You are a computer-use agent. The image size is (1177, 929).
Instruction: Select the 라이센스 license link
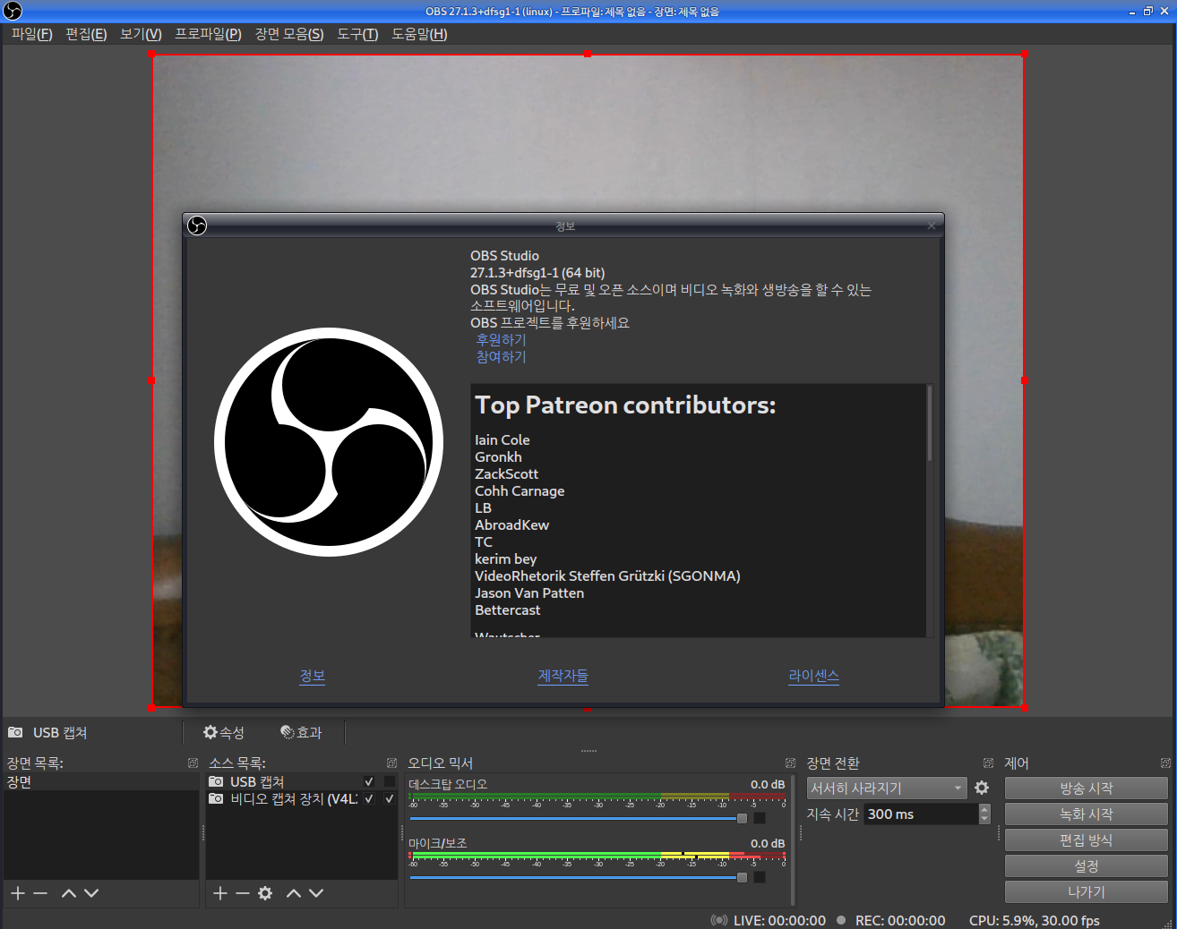[813, 676]
